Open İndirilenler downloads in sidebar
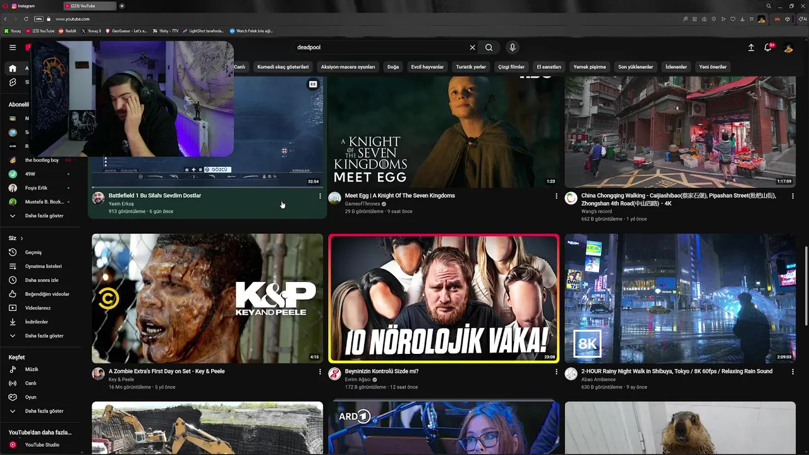809x455 pixels. click(41, 322)
